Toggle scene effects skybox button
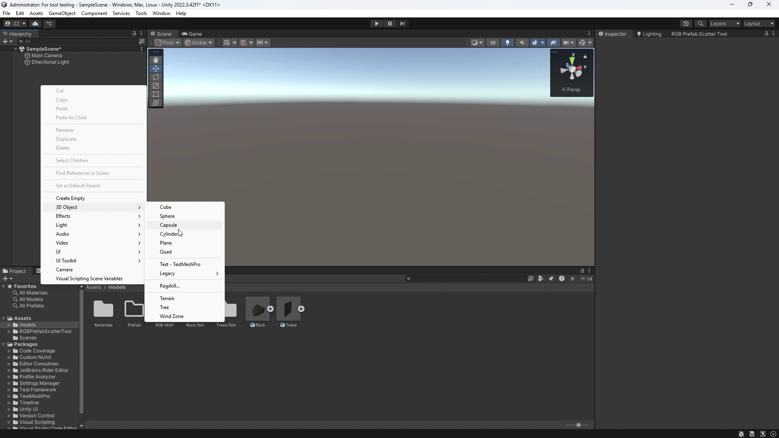779x438 pixels. (x=535, y=43)
